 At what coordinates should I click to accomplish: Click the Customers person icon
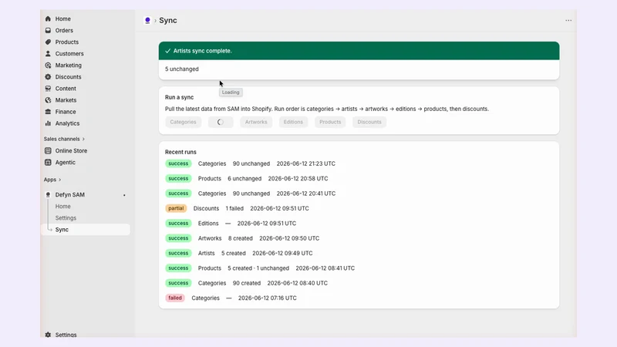pyautogui.click(x=48, y=53)
